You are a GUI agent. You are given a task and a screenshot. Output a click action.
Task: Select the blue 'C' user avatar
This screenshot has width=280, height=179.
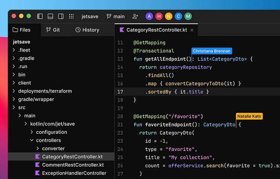click(178, 16)
